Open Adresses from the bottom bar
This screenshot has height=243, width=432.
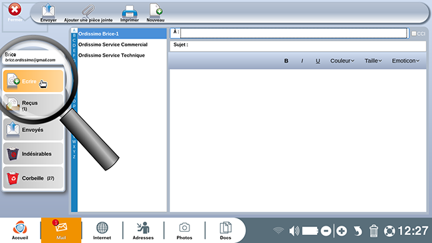143,230
